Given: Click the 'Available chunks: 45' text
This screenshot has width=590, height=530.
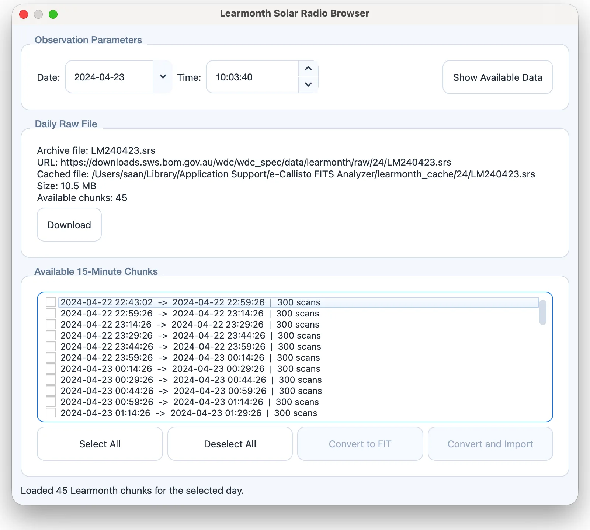Looking at the screenshot, I should pos(82,198).
